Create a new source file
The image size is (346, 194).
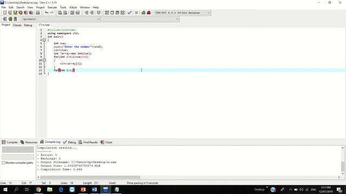(5, 13)
